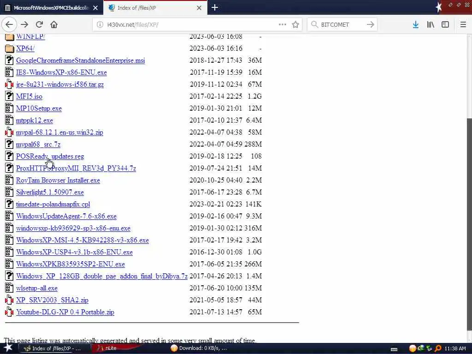
Task: Open a new tab with the plus button
Action: pyautogui.click(x=215, y=7)
